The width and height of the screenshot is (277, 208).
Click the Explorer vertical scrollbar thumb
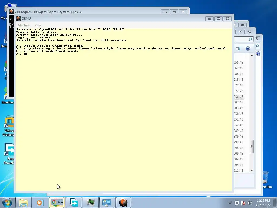coord(252,147)
